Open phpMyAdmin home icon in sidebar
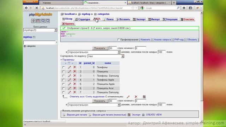This screenshot has width=226, height=127. click(33, 21)
